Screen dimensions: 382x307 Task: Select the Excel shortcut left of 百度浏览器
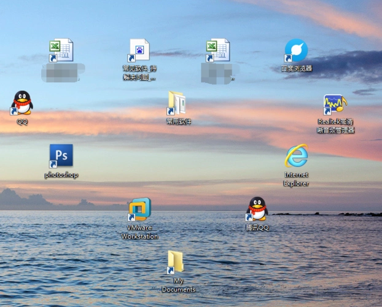point(218,50)
